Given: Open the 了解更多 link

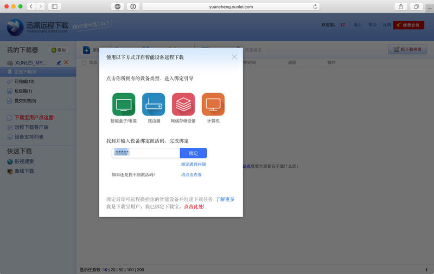Looking at the screenshot, I should coord(225,199).
